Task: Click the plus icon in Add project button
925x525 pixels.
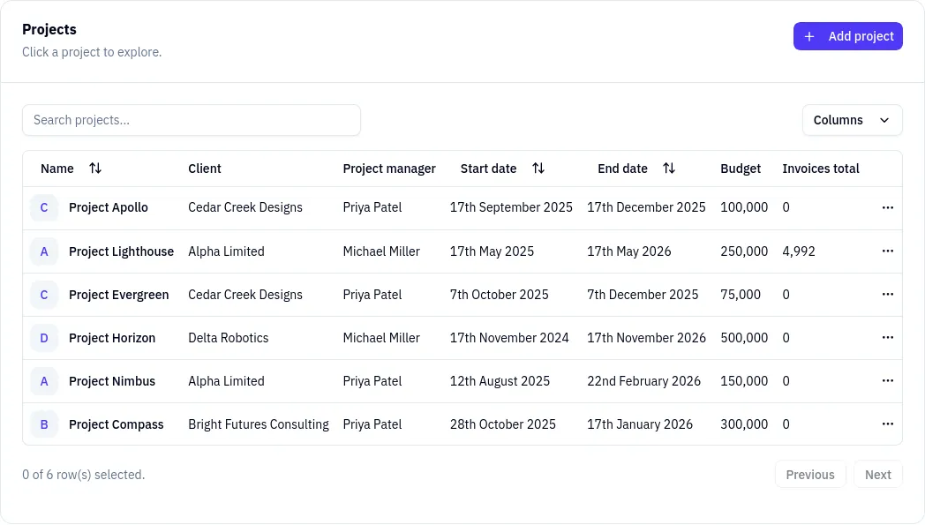Action: pos(809,36)
